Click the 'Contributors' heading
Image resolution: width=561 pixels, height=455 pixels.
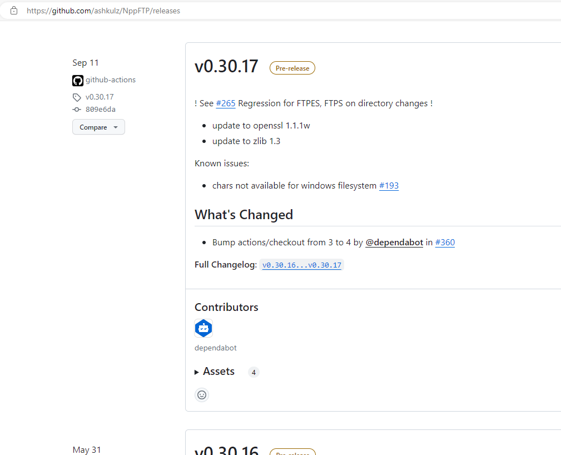(x=226, y=307)
